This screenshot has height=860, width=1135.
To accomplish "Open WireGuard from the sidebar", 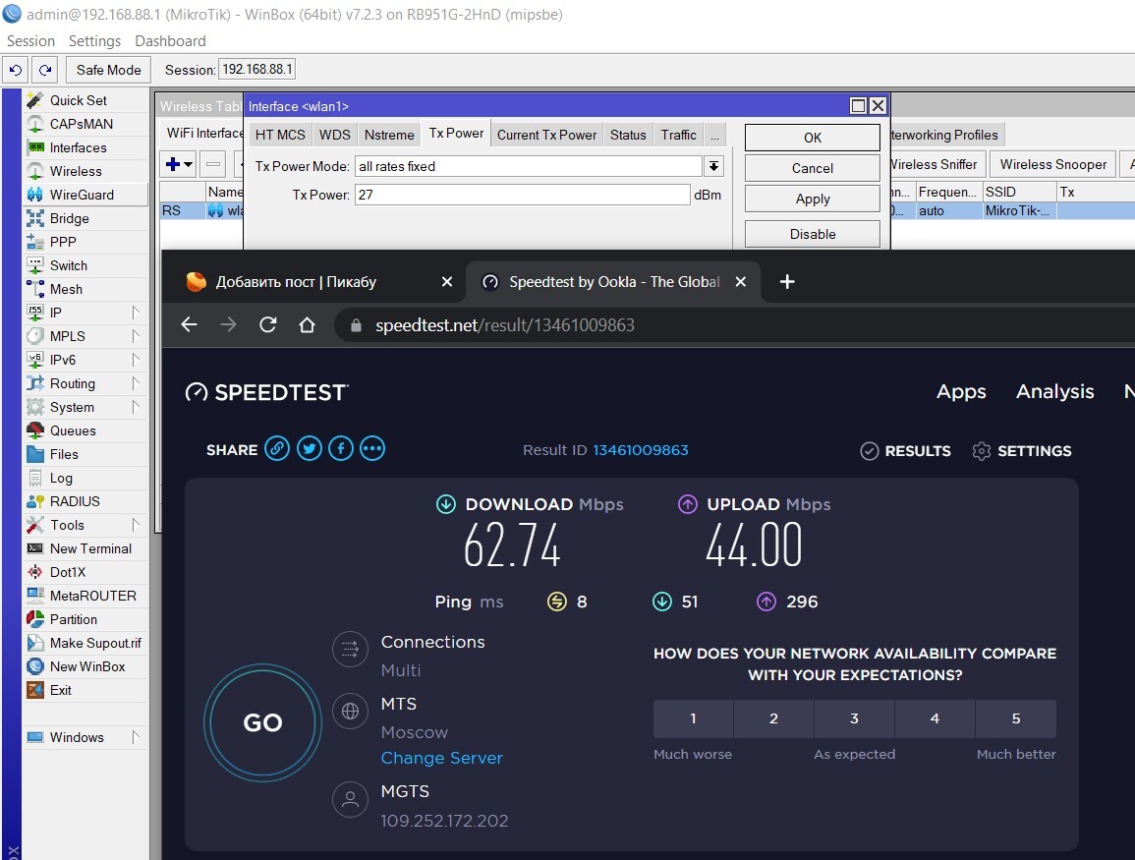I will click(82, 195).
